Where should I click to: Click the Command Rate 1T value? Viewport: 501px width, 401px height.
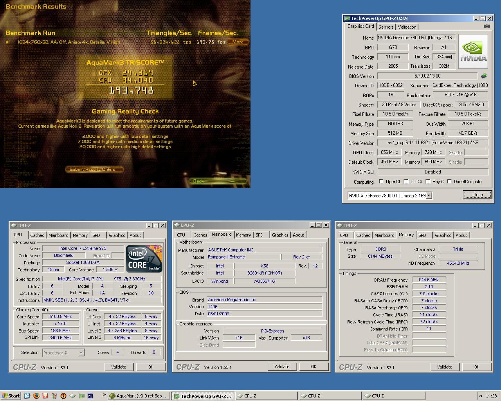pyautogui.click(x=429, y=329)
